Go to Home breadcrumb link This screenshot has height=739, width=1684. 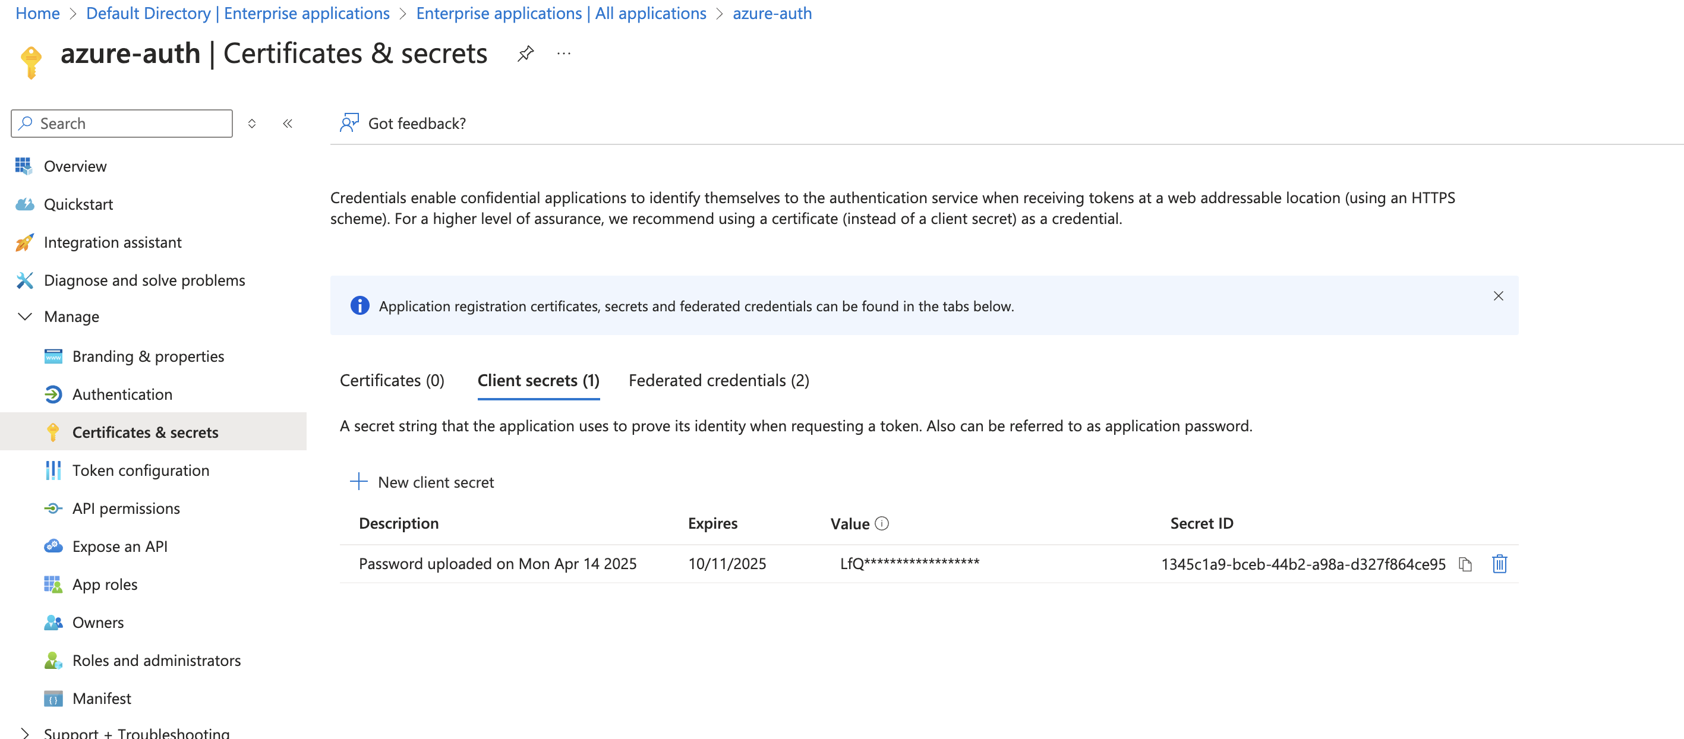[x=37, y=13]
